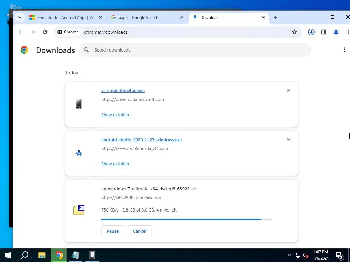Click the https://download.microsoft.com source URL
Viewport: 350px width, 262px height.
132,99
